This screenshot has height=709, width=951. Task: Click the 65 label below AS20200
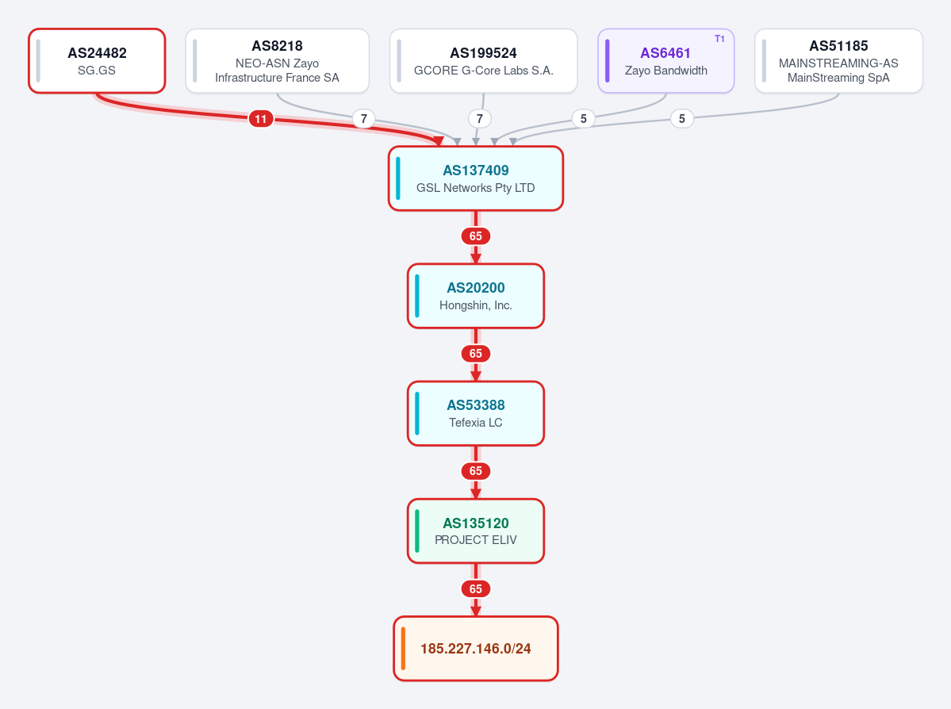[476, 354]
